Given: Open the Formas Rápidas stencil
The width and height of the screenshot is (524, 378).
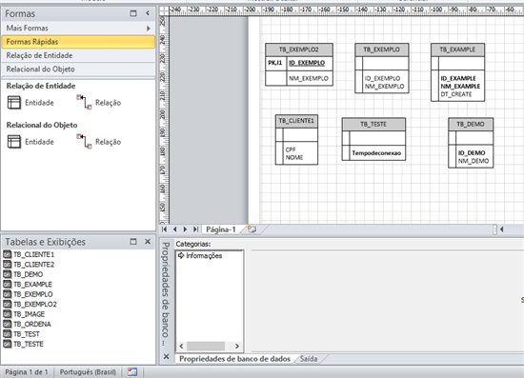Looking at the screenshot, I should (78, 42).
